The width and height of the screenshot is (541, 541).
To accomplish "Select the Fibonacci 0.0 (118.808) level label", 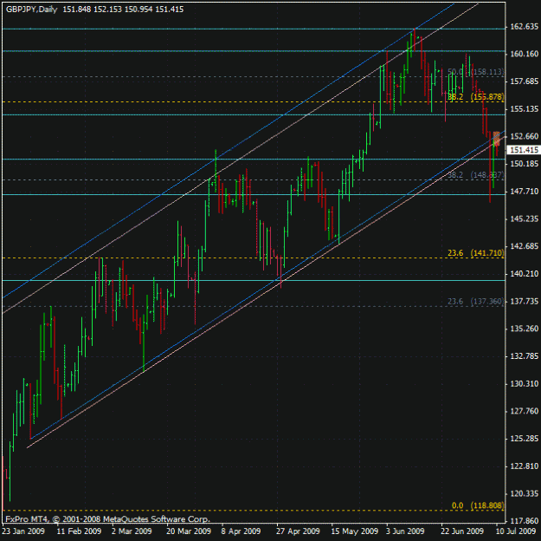I will (478, 505).
